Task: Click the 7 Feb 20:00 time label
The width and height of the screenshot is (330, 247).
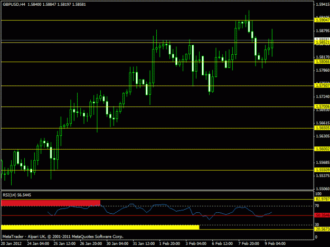Action: (249, 244)
